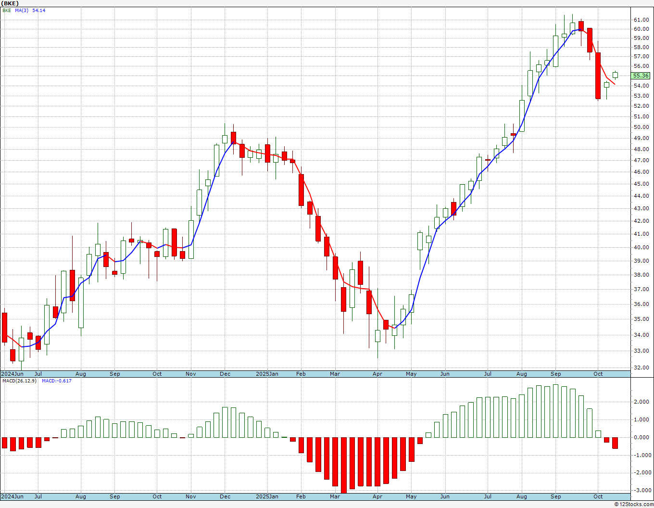Select the 34.00 price axis label
This screenshot has height=508, width=654.
(641, 335)
